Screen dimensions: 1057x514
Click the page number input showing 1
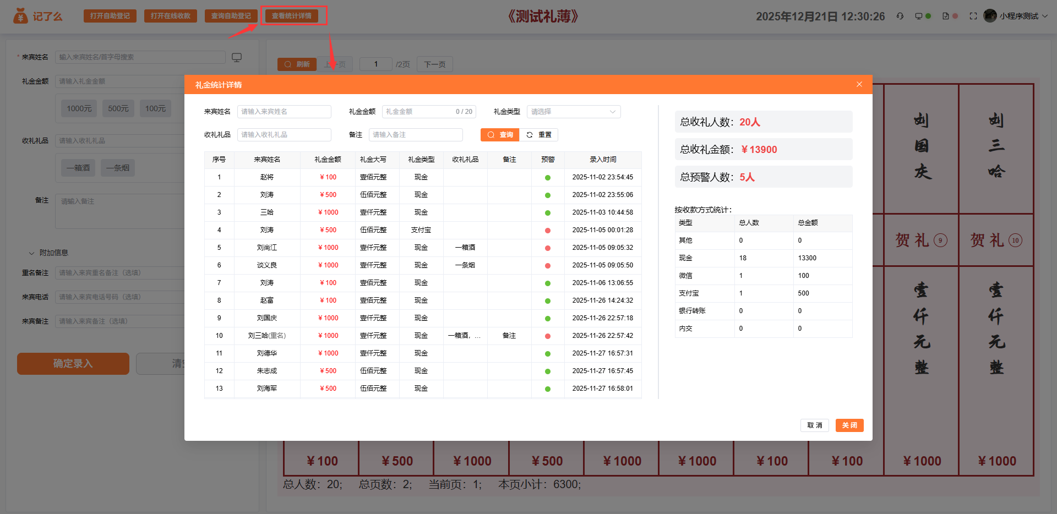pos(376,64)
